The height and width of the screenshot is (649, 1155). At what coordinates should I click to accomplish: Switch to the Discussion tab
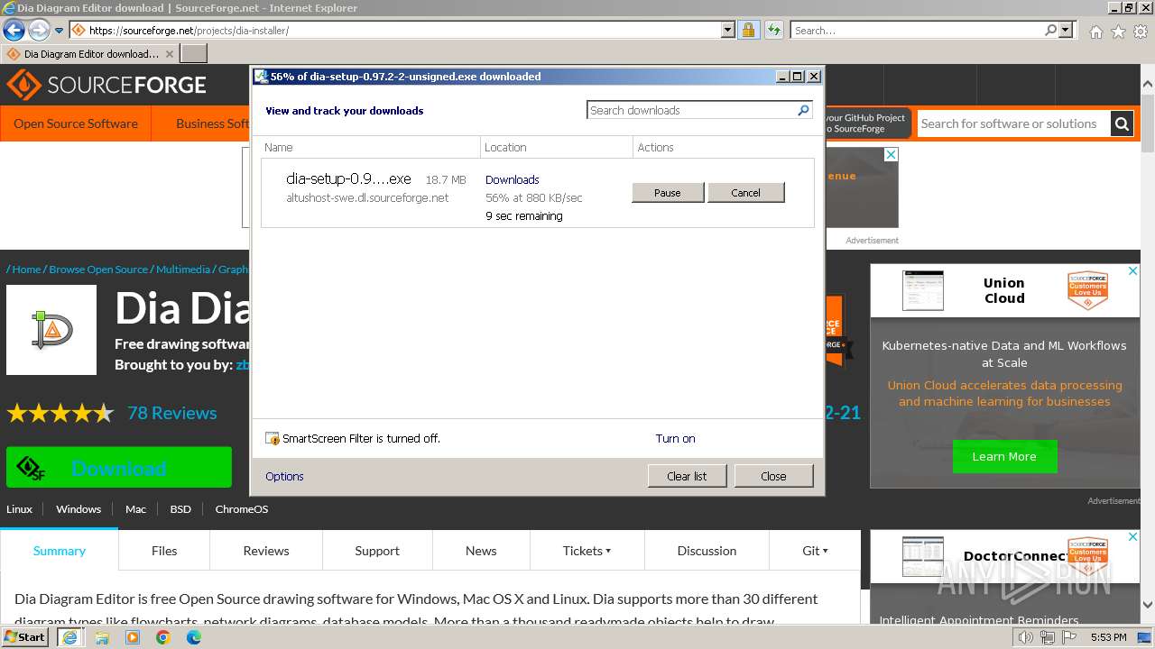click(x=707, y=550)
